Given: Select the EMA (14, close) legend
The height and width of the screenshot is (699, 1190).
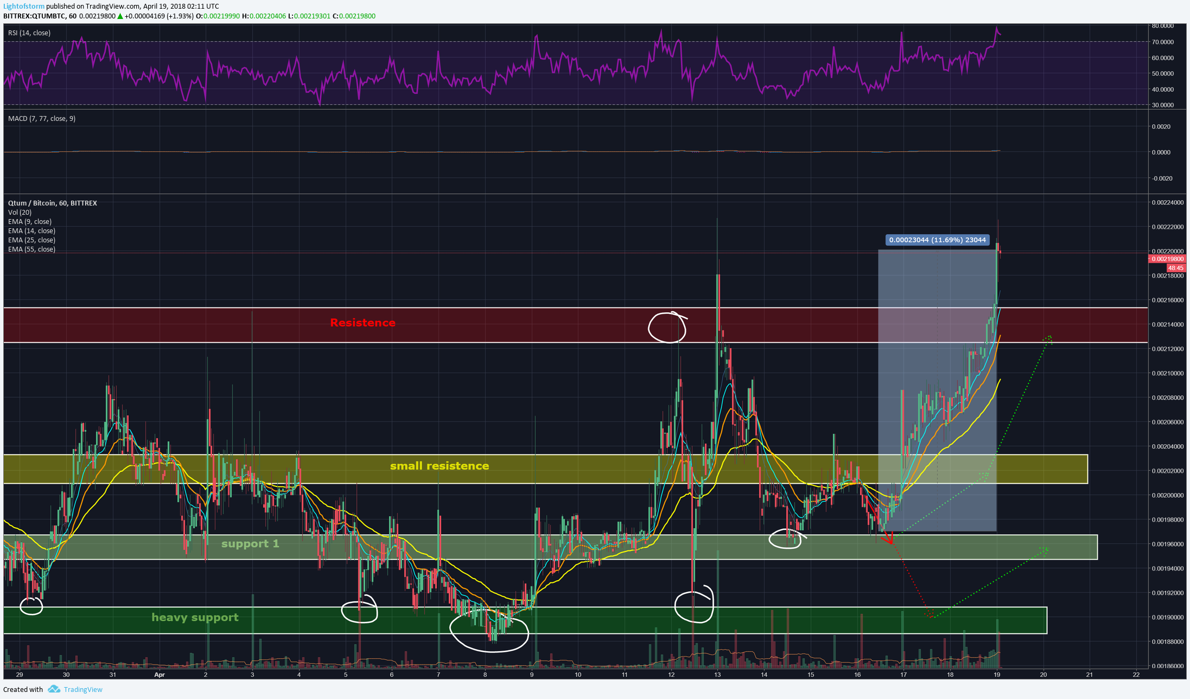Looking at the screenshot, I should coord(31,231).
